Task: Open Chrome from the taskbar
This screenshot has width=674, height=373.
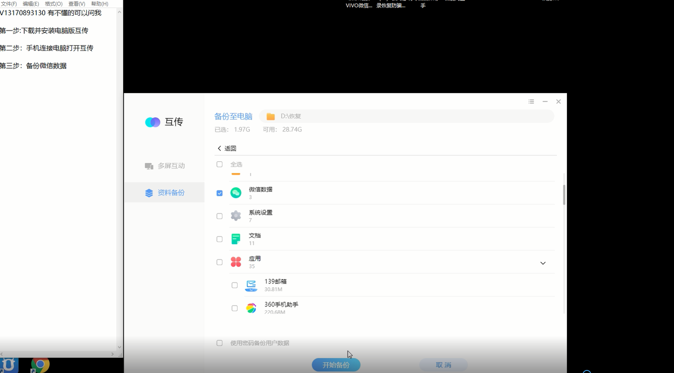Action: [x=40, y=364]
